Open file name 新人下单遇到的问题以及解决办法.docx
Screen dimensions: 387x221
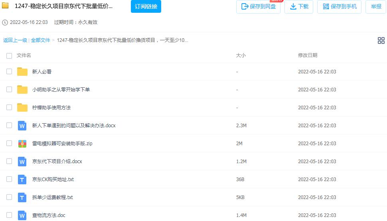[x=74, y=126]
